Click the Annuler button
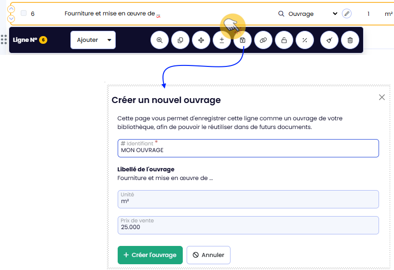Viewport: 394px width, 270px height. point(208,255)
